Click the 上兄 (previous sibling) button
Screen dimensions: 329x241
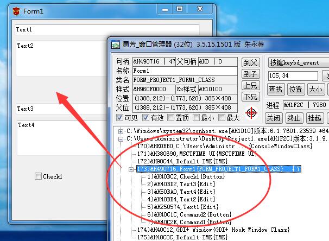(251, 85)
